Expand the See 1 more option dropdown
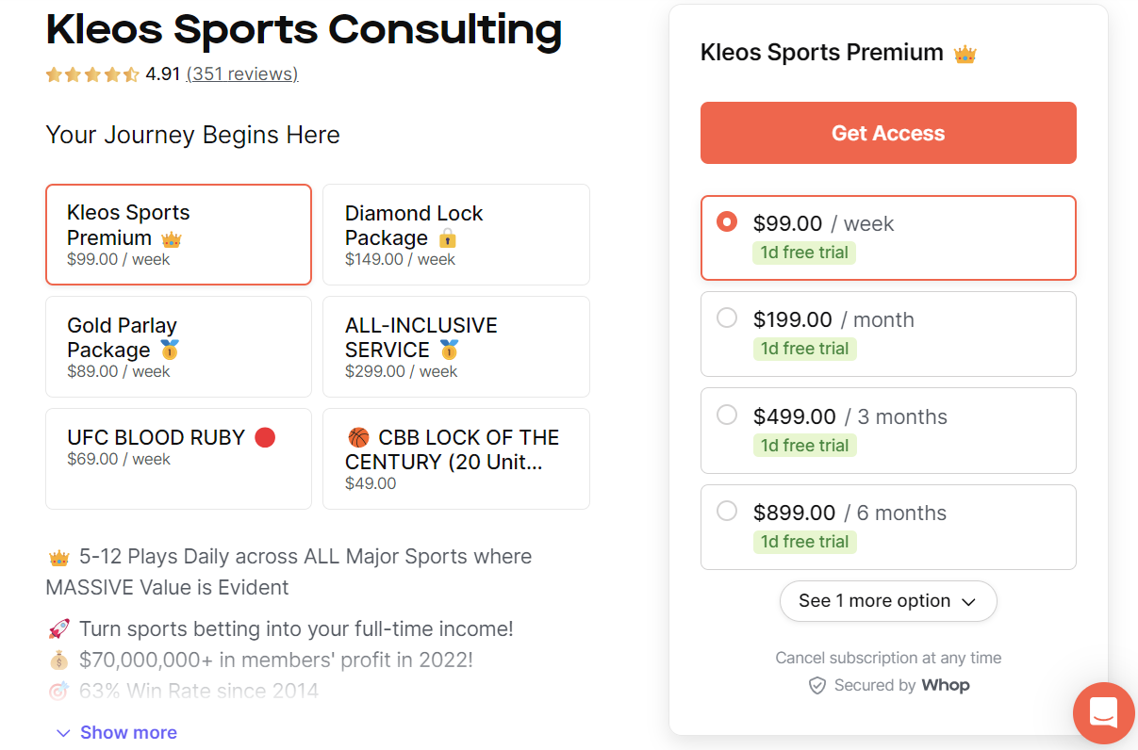Image resolution: width=1138 pixels, height=750 pixels. pos(887,600)
